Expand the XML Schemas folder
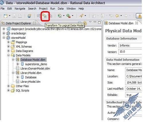The width and height of the screenshot is (143, 122). (8, 47)
